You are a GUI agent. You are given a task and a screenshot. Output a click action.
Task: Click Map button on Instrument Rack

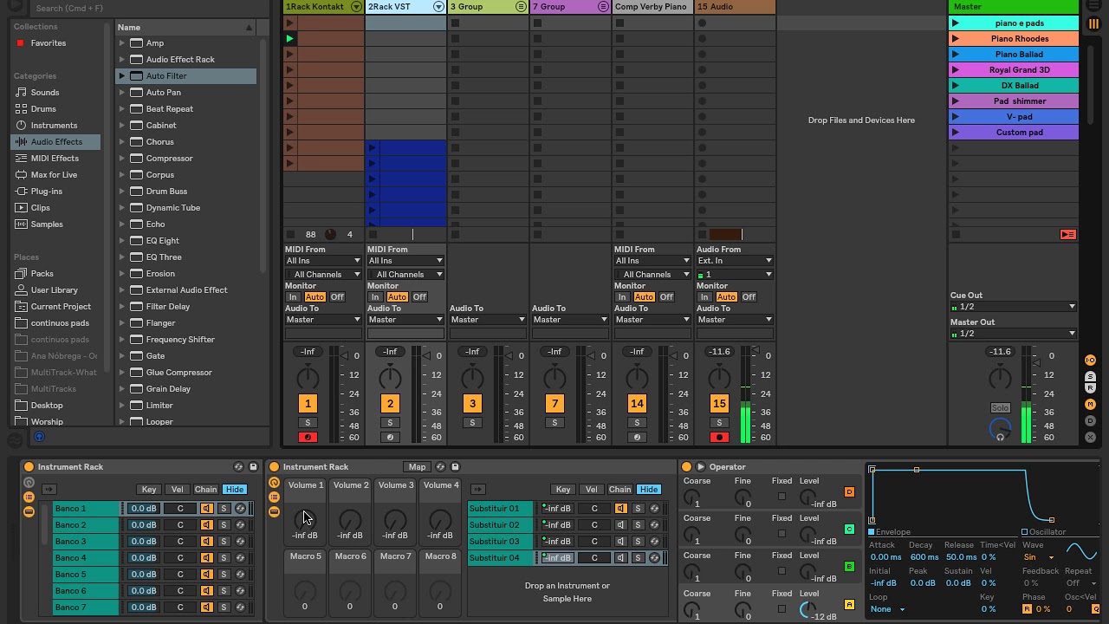click(417, 467)
